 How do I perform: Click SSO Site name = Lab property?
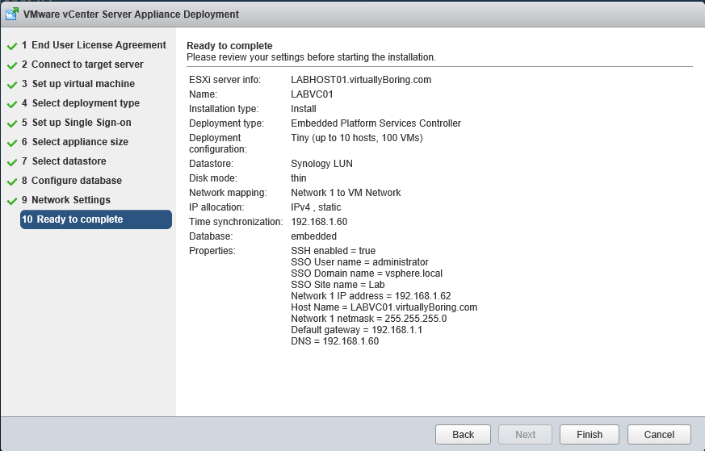click(x=338, y=285)
